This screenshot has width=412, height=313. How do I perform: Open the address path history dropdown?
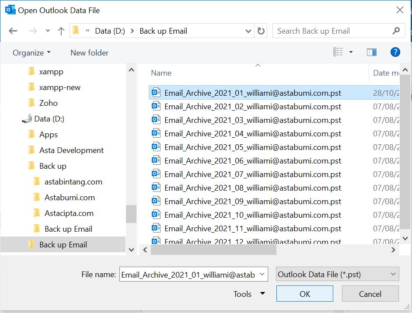(248, 31)
